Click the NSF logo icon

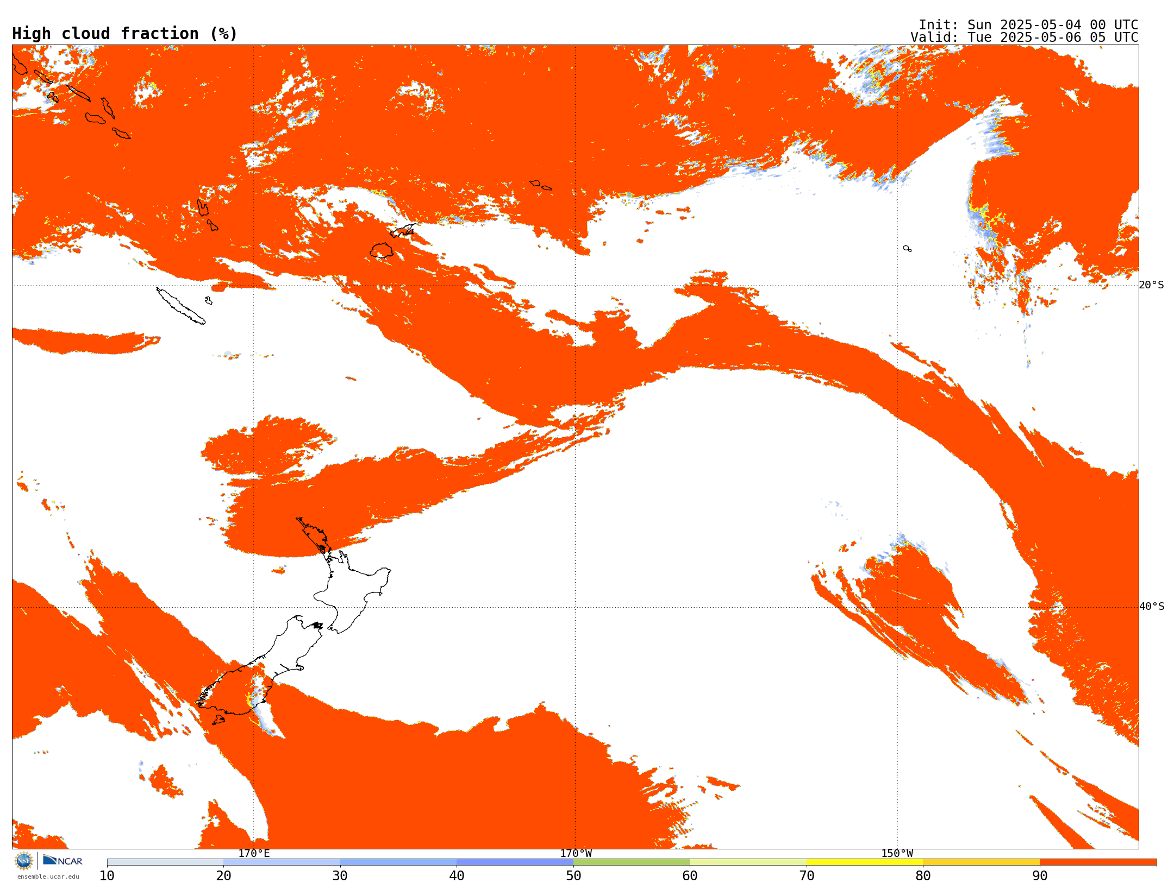pyautogui.click(x=24, y=861)
